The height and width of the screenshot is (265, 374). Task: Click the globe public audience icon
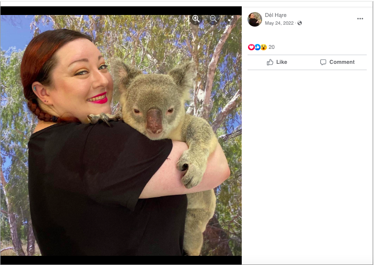tap(299, 23)
